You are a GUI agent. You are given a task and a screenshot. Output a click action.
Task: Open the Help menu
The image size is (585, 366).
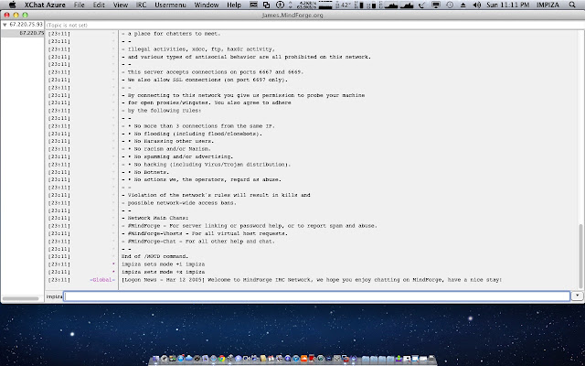click(234, 5)
